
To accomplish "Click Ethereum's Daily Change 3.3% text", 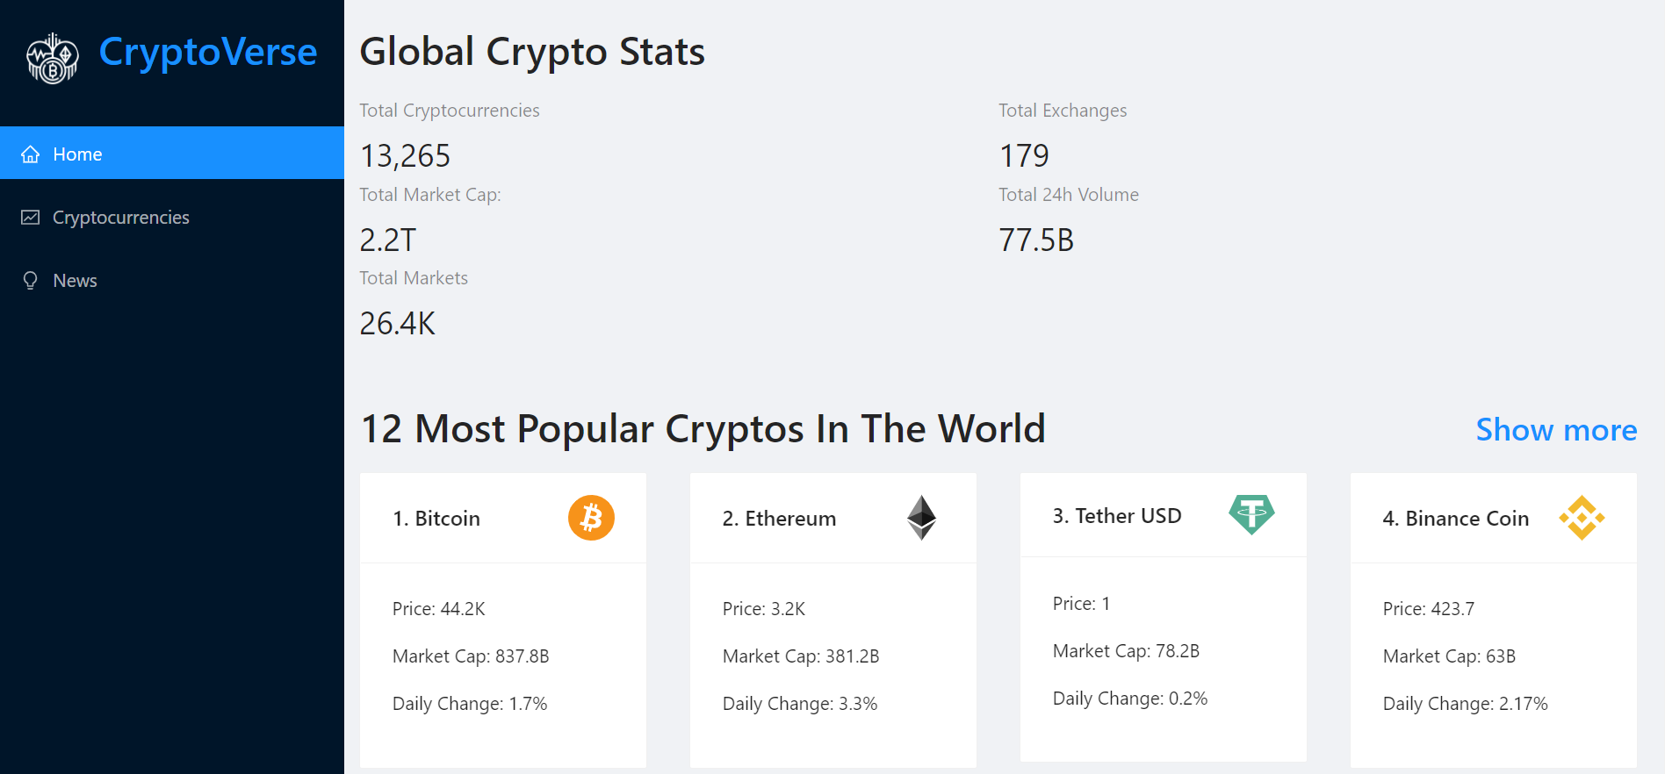I will coord(800,704).
